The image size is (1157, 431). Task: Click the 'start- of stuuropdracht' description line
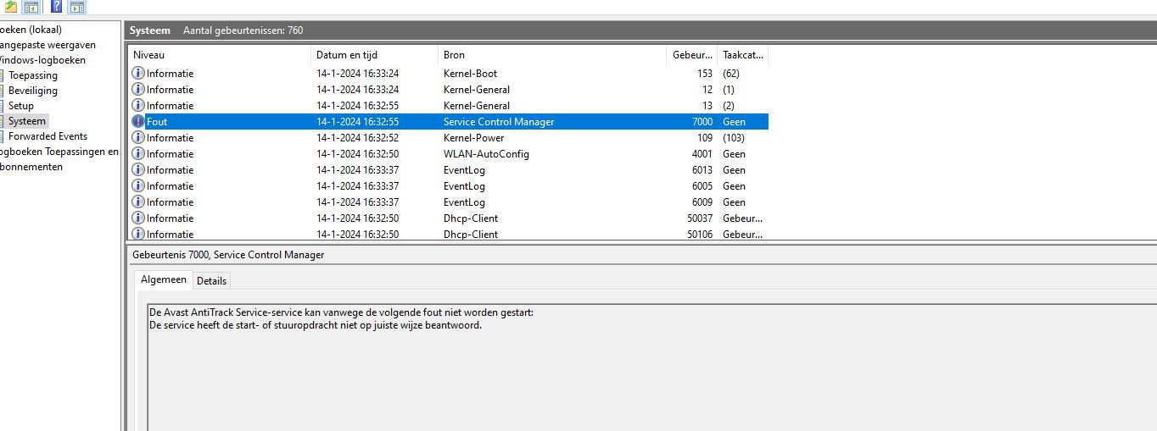[x=315, y=325]
